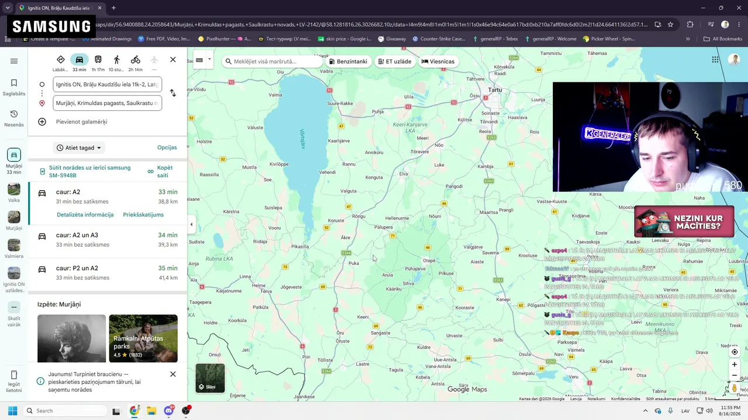Select the Street View pegman
Viewport: 748px width, 420px height.
click(735, 388)
